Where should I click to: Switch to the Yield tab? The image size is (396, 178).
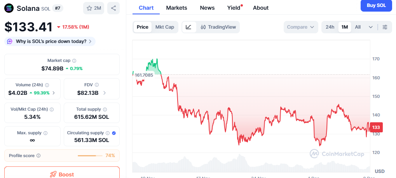[234, 8]
